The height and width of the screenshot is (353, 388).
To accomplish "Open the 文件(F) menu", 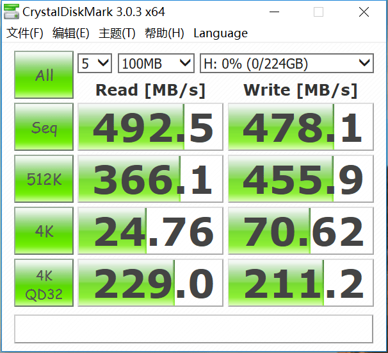I will tap(24, 33).
